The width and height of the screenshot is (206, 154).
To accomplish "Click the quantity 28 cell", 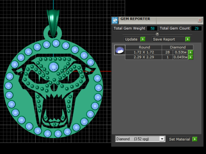I will 167,52.
